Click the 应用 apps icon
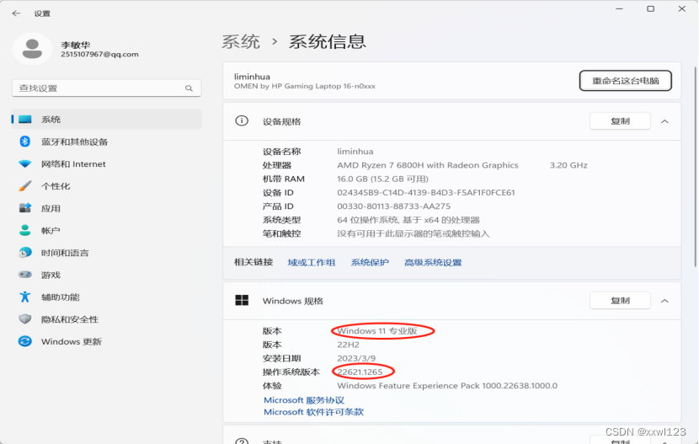Viewport: 699px width, 444px height. (x=25, y=208)
